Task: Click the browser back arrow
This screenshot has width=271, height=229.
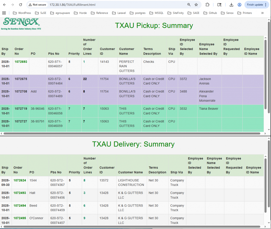Action: [5, 5]
